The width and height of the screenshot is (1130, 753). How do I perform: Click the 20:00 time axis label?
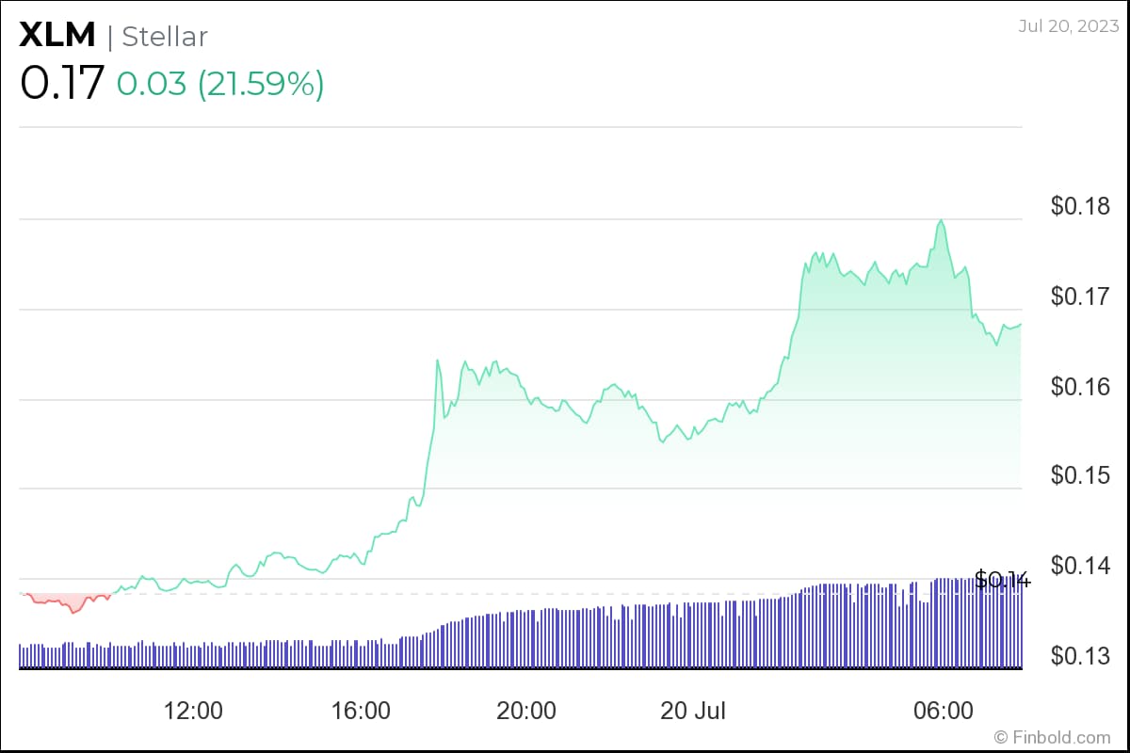[526, 711]
